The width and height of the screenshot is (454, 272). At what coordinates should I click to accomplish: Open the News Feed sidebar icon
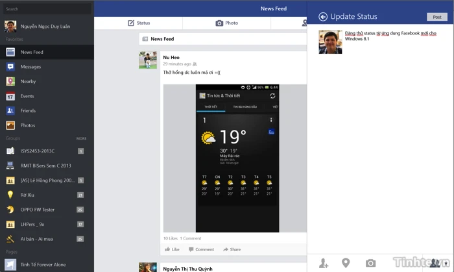click(x=10, y=52)
